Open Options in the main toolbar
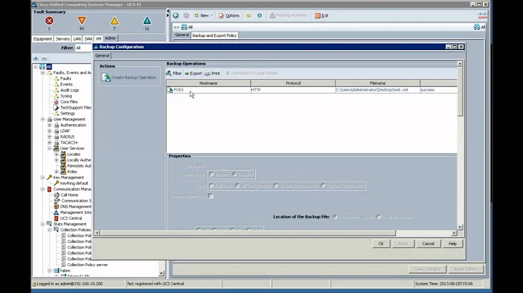The image size is (523, 293). tap(229, 15)
